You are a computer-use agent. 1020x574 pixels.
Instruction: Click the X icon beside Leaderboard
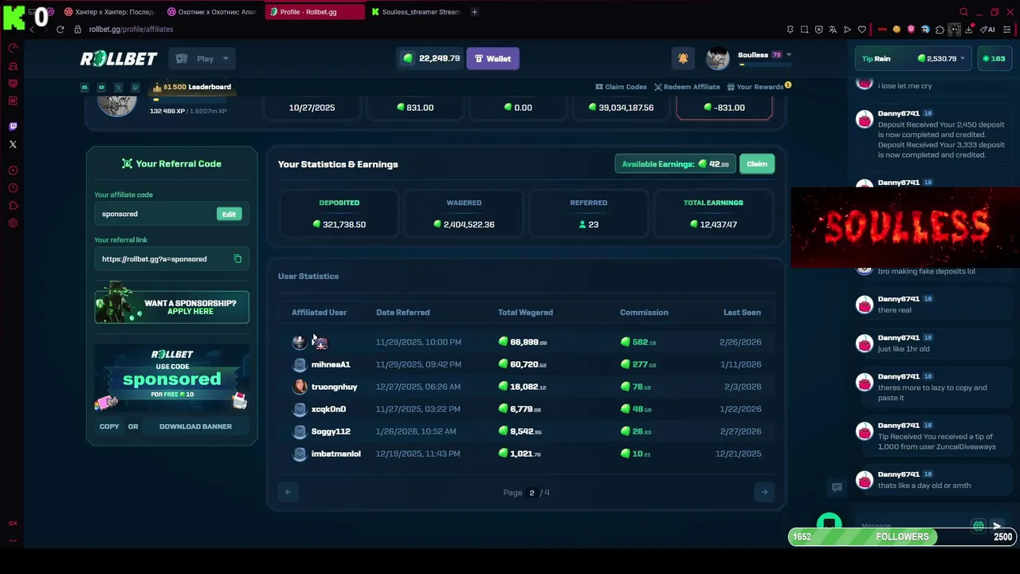pos(118,87)
